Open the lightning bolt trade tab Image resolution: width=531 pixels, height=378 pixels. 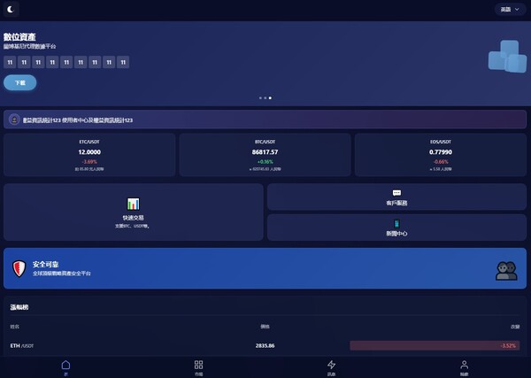(332, 365)
